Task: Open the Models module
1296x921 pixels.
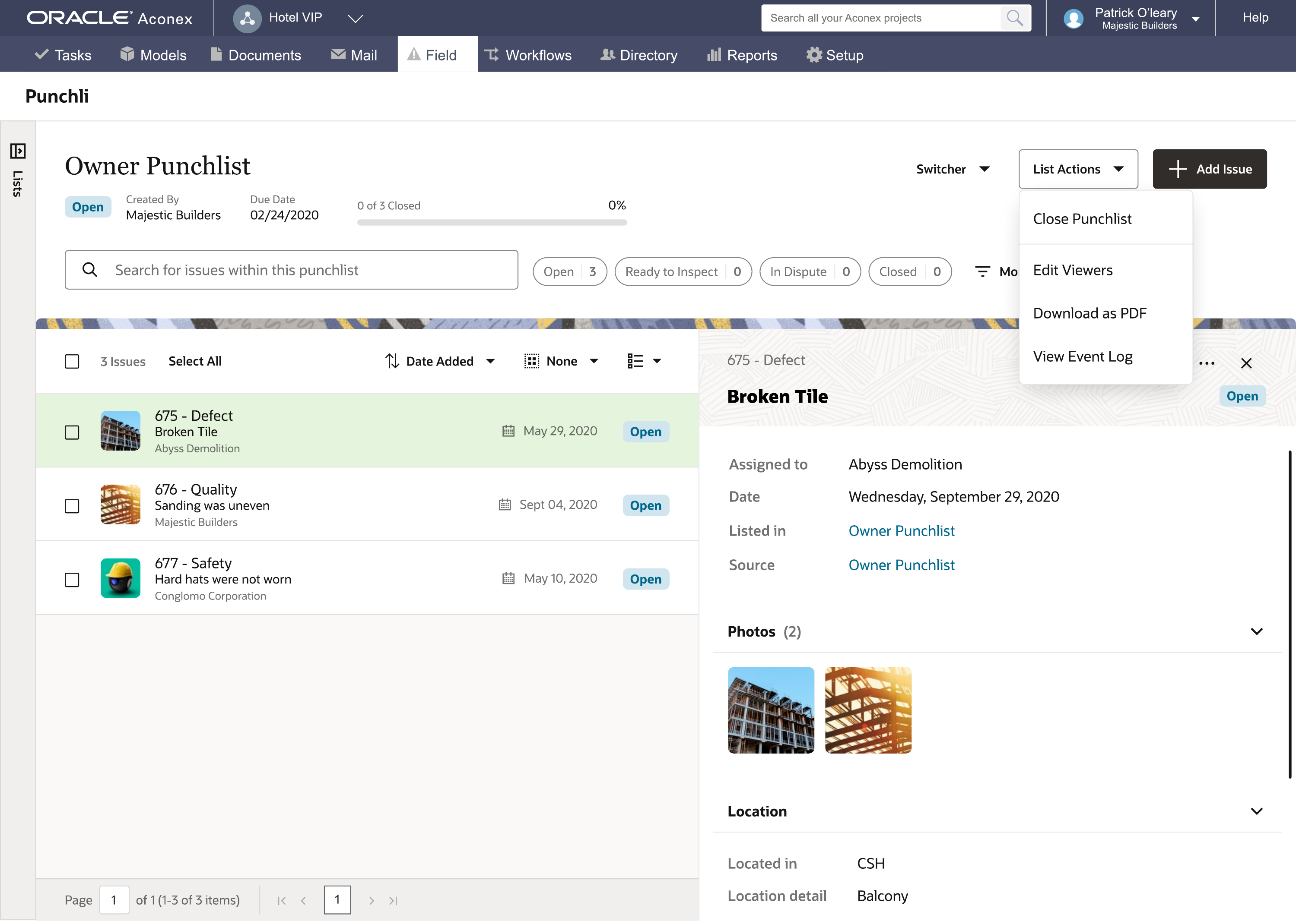Action: (x=153, y=55)
